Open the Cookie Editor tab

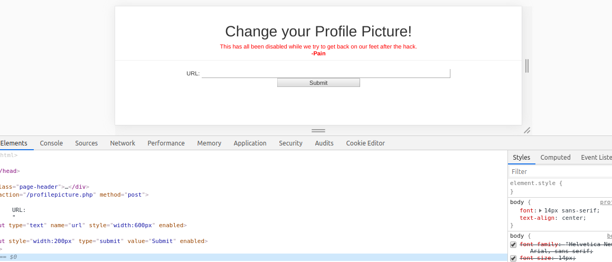click(365, 143)
